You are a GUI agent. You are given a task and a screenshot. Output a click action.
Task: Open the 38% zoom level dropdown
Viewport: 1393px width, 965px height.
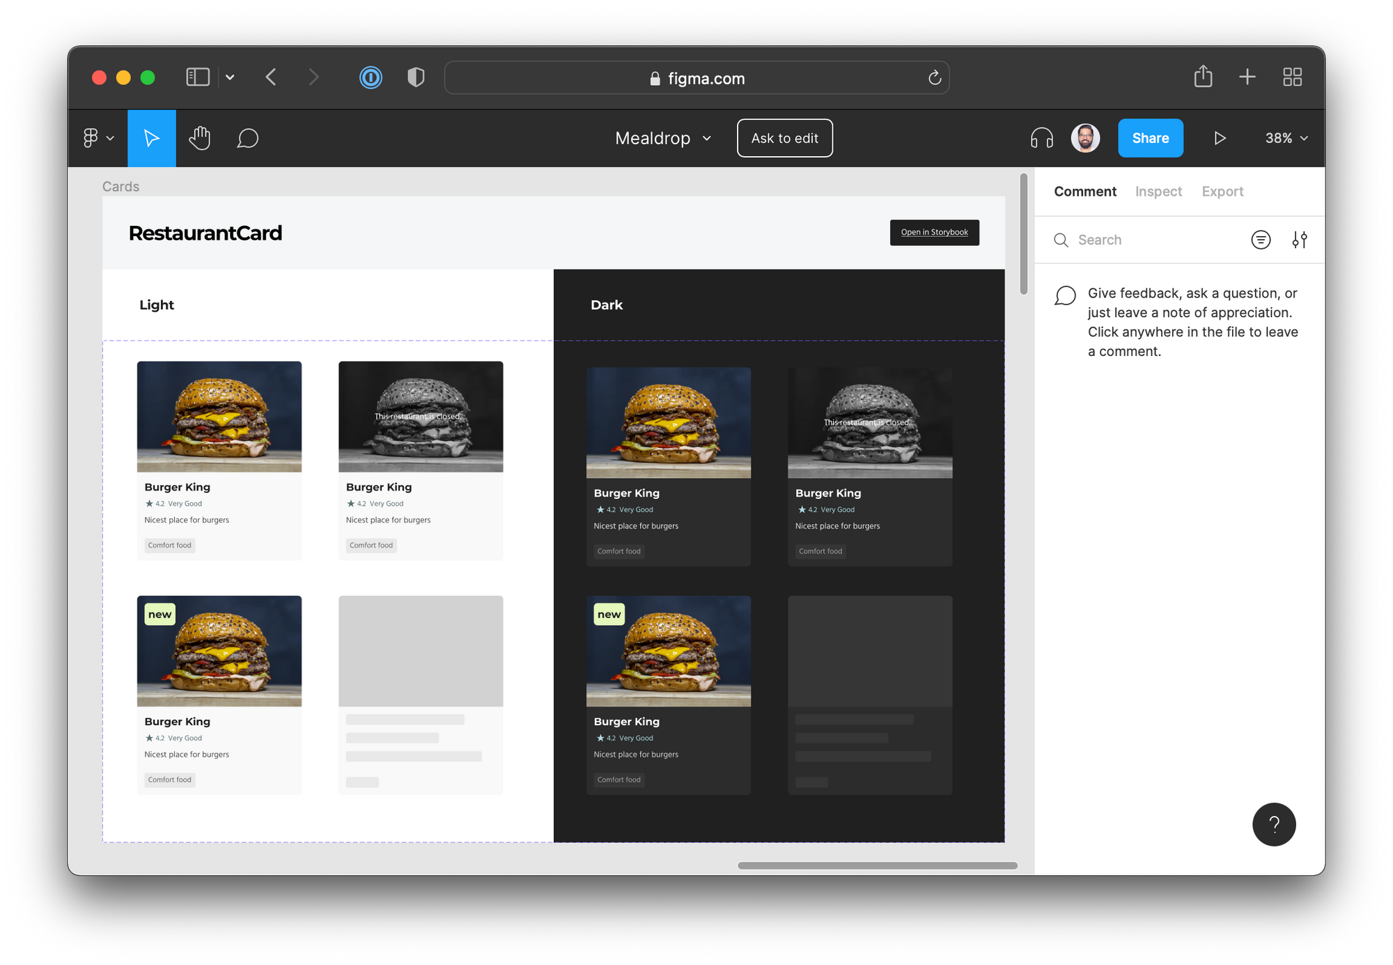[1286, 138]
